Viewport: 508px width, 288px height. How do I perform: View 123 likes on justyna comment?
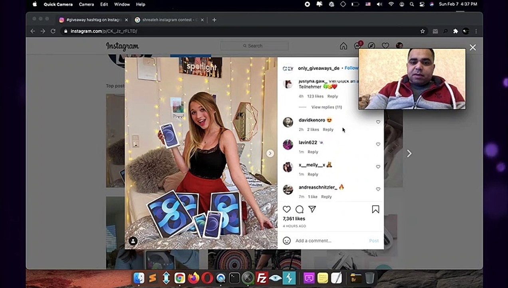[x=315, y=96]
